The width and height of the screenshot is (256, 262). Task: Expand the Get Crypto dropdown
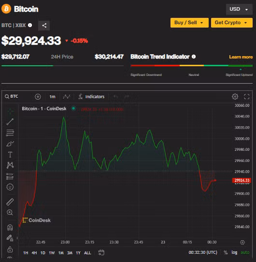coord(232,23)
